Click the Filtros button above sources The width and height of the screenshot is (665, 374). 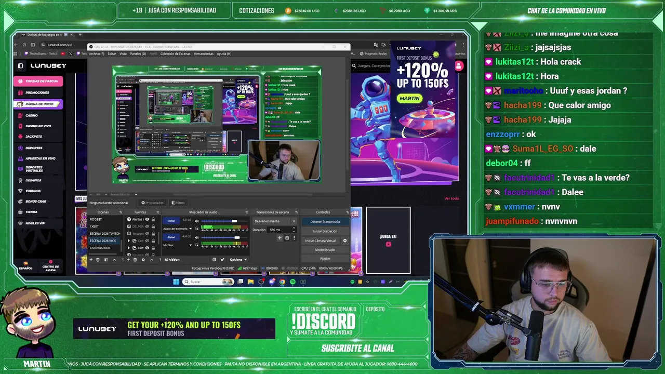[178, 203]
